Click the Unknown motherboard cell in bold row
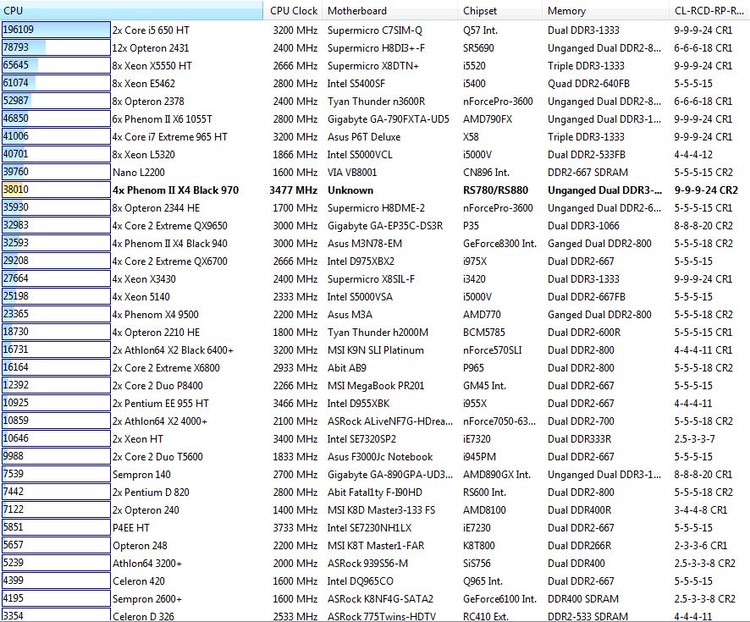The height and width of the screenshot is (622, 750). (350, 190)
